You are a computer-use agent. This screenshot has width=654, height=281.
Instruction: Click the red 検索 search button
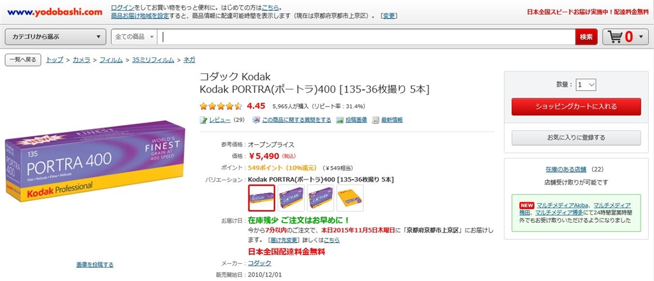(x=586, y=37)
